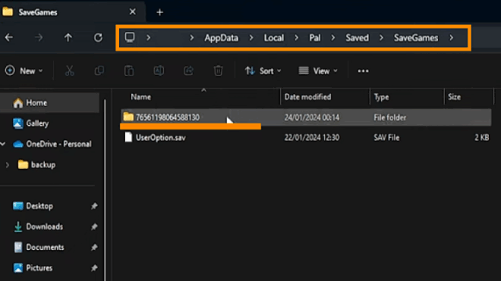
Task: Refresh the SaveGames folder view
Action: 98,38
